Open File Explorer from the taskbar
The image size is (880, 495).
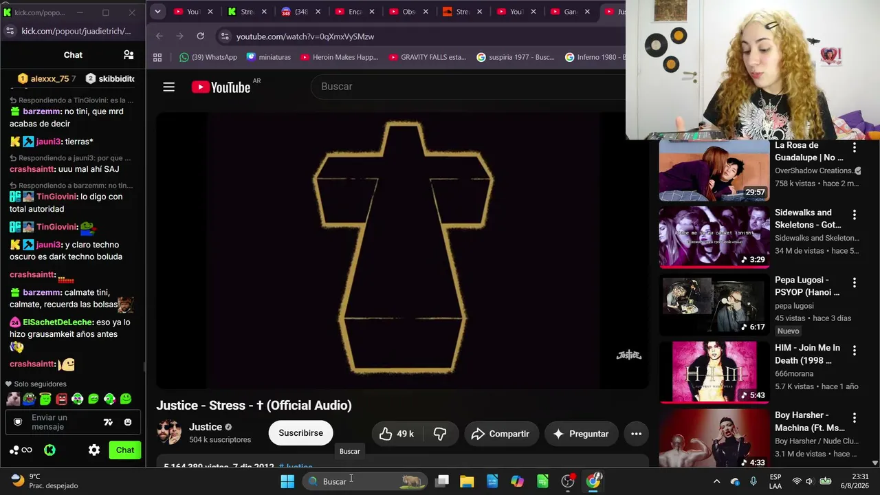(x=467, y=481)
